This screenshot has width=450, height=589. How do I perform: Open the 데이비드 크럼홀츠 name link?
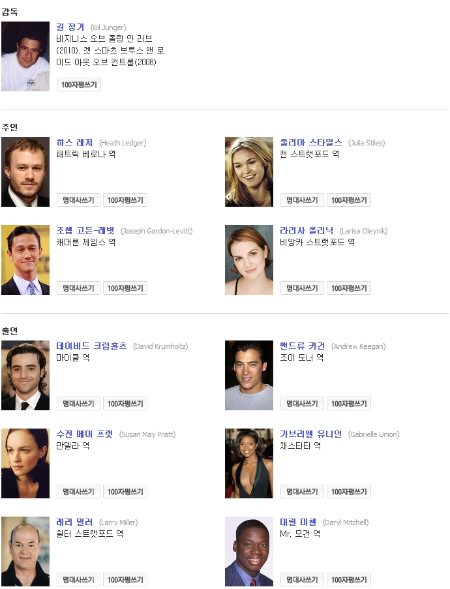coord(91,346)
